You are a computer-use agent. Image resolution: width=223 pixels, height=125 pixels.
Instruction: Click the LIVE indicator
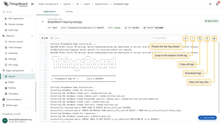click(45, 38)
